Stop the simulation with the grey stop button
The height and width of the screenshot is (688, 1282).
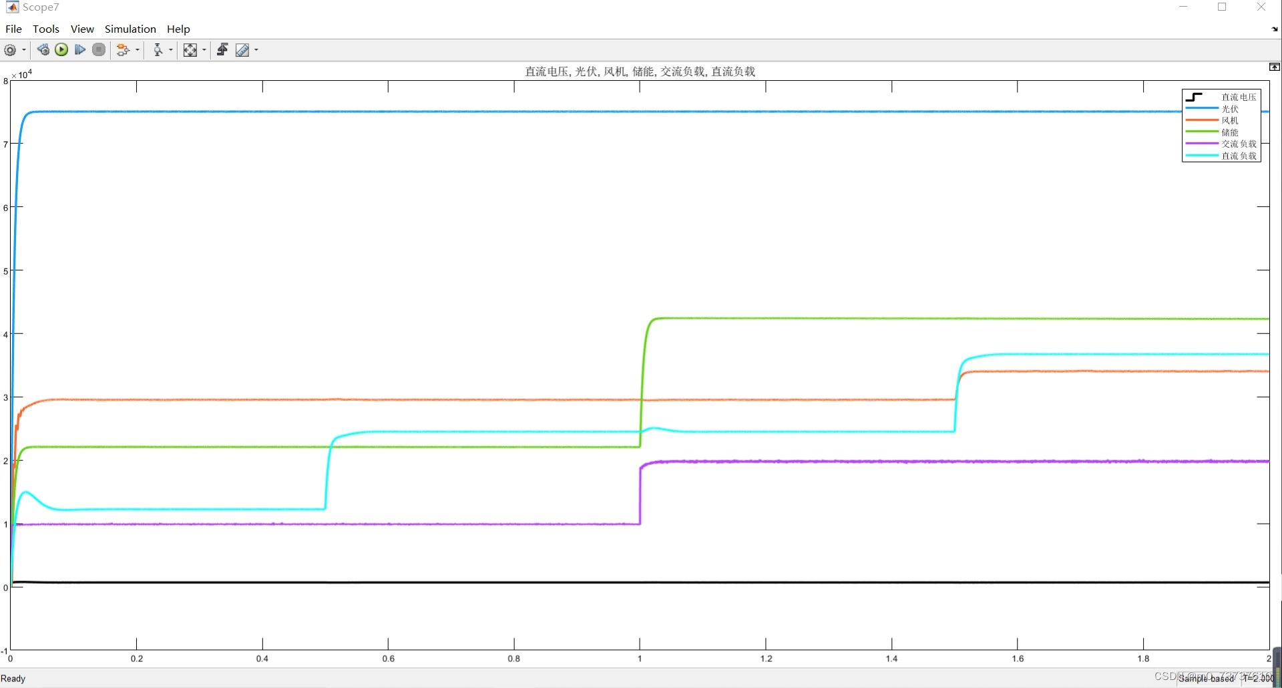(x=99, y=50)
